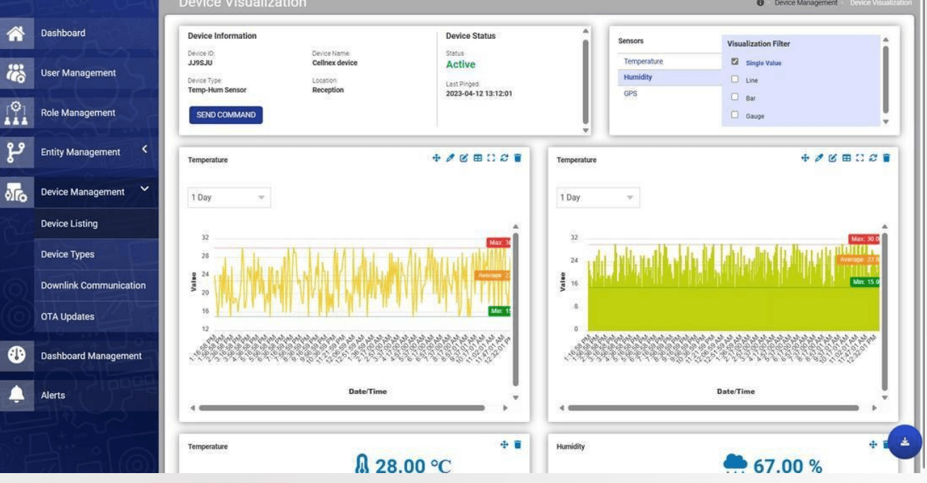Viewport: 927px width, 483px height.
Task: Click the edit icon on right Temperature chart
Action: (833, 158)
